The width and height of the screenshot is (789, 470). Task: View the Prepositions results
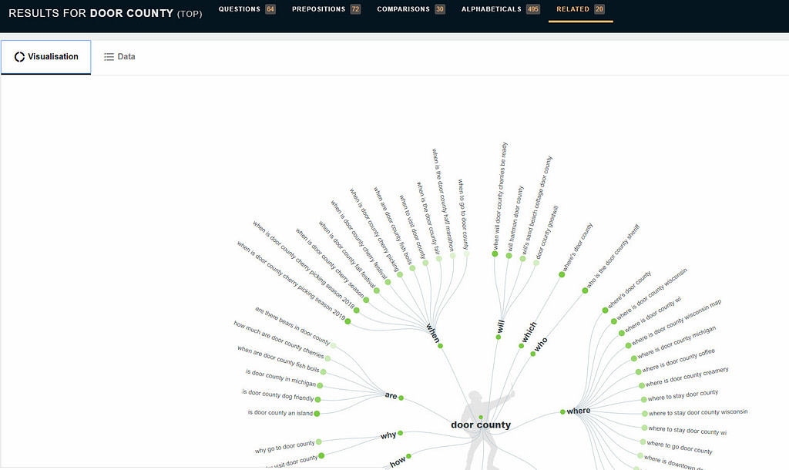pos(324,9)
